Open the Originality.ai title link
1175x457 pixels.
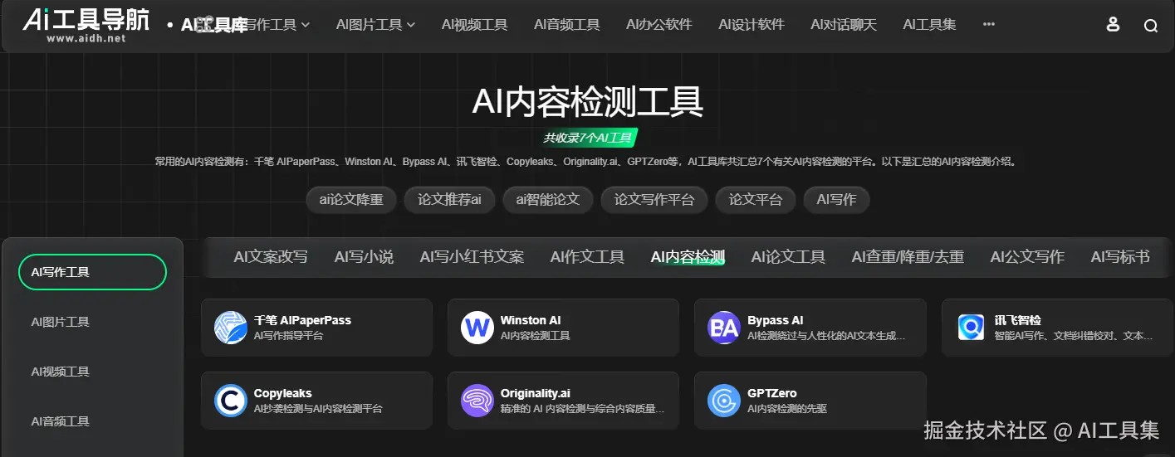click(535, 393)
